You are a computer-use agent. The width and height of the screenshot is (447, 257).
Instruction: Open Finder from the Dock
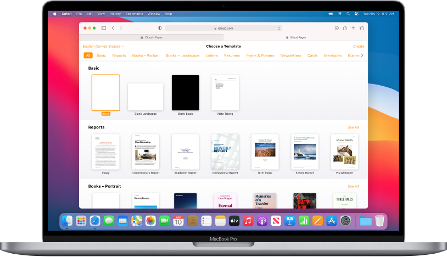67,221
